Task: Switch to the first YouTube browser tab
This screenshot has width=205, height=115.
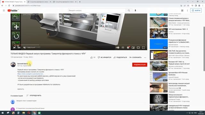Action: pos(13,2)
